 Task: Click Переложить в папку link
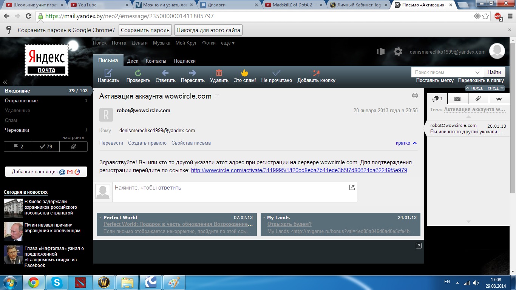[481, 80]
